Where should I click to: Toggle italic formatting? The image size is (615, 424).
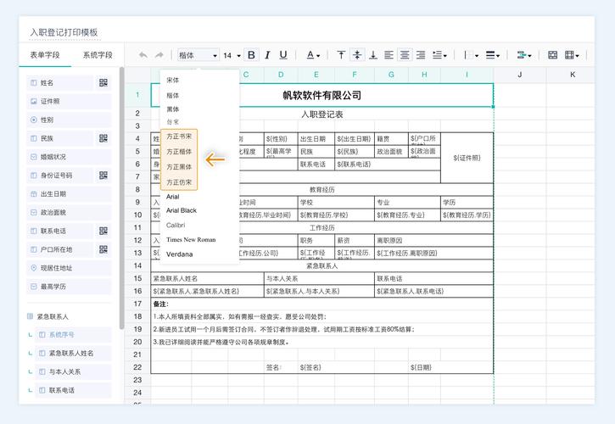point(267,55)
